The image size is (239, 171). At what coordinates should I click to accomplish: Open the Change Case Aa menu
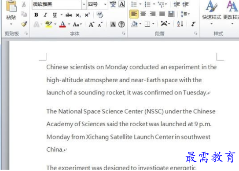point(77,24)
